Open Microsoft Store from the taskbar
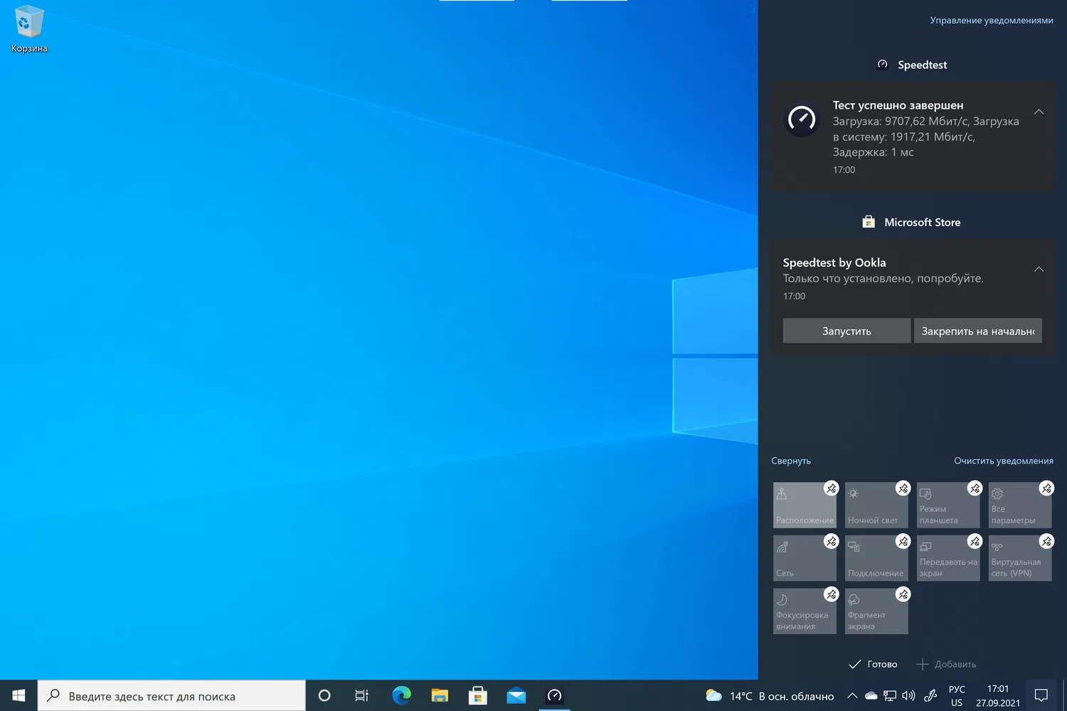This screenshot has width=1067, height=711. tap(478, 695)
